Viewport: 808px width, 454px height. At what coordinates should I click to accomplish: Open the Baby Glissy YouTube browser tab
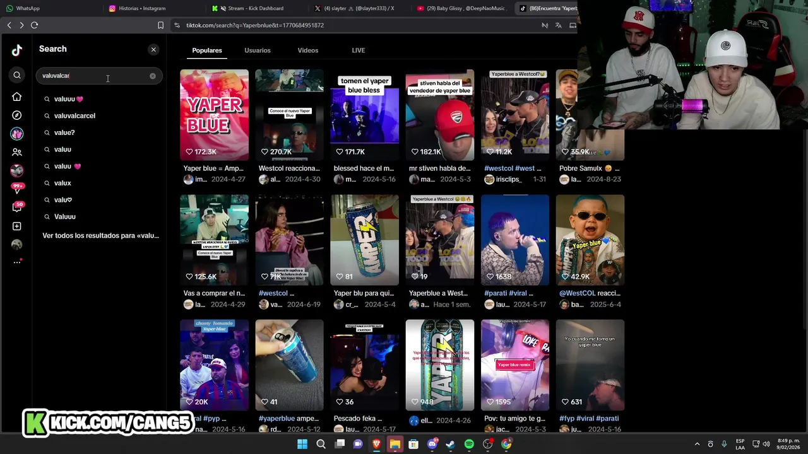coord(461,8)
